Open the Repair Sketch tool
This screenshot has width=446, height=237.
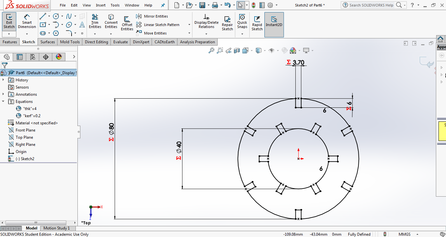[x=227, y=23]
